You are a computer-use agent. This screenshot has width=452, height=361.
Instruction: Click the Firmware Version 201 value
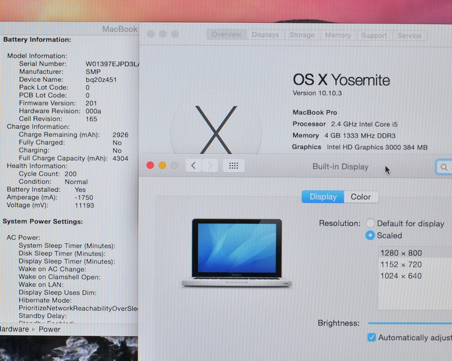tap(91, 103)
